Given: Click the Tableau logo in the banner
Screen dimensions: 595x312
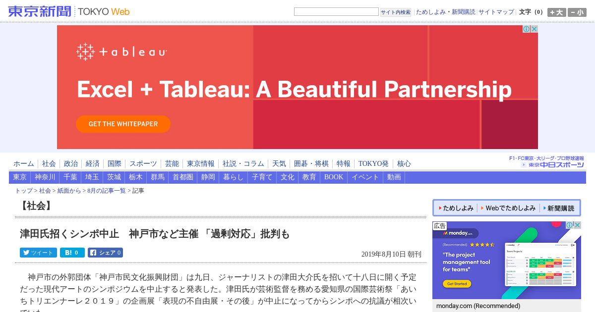Looking at the screenshot, I should [121, 52].
